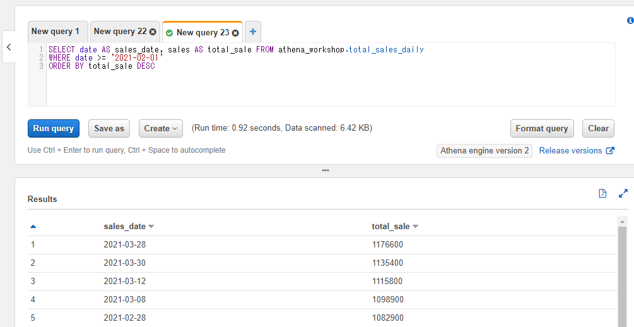Add a new query tab with plus icon
634x327 pixels.
click(253, 32)
